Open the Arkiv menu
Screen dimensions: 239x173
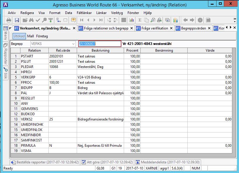coord(12,13)
